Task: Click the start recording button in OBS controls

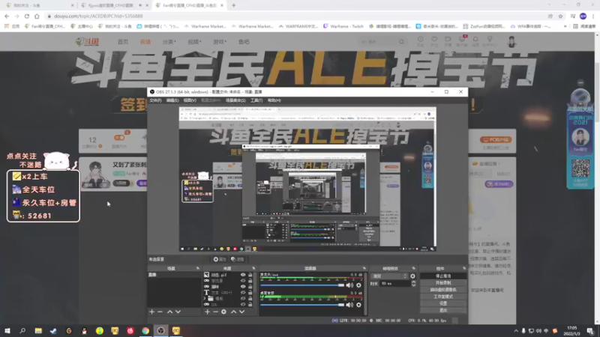Action: point(443,283)
